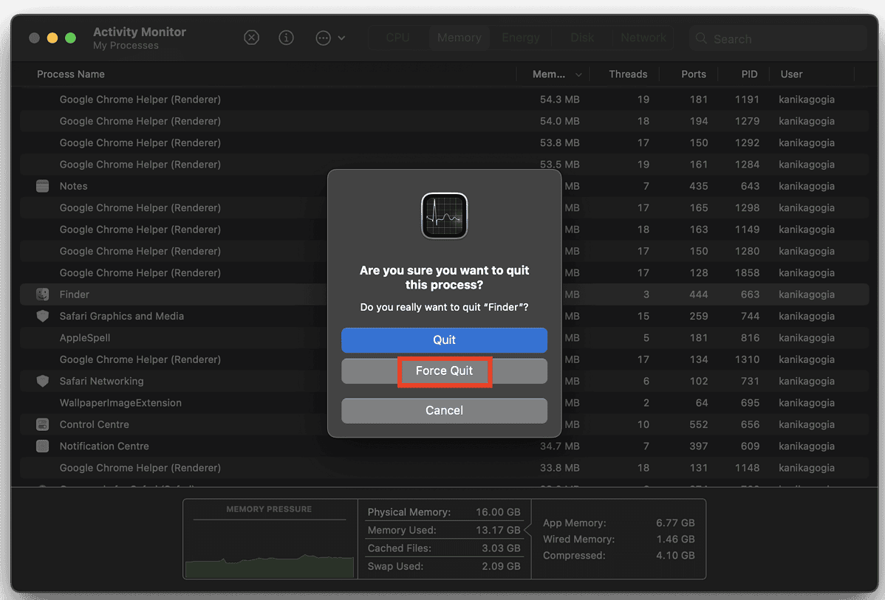Click the 34.7 MB memory value
Screen dimensions: 885x600
pos(559,446)
